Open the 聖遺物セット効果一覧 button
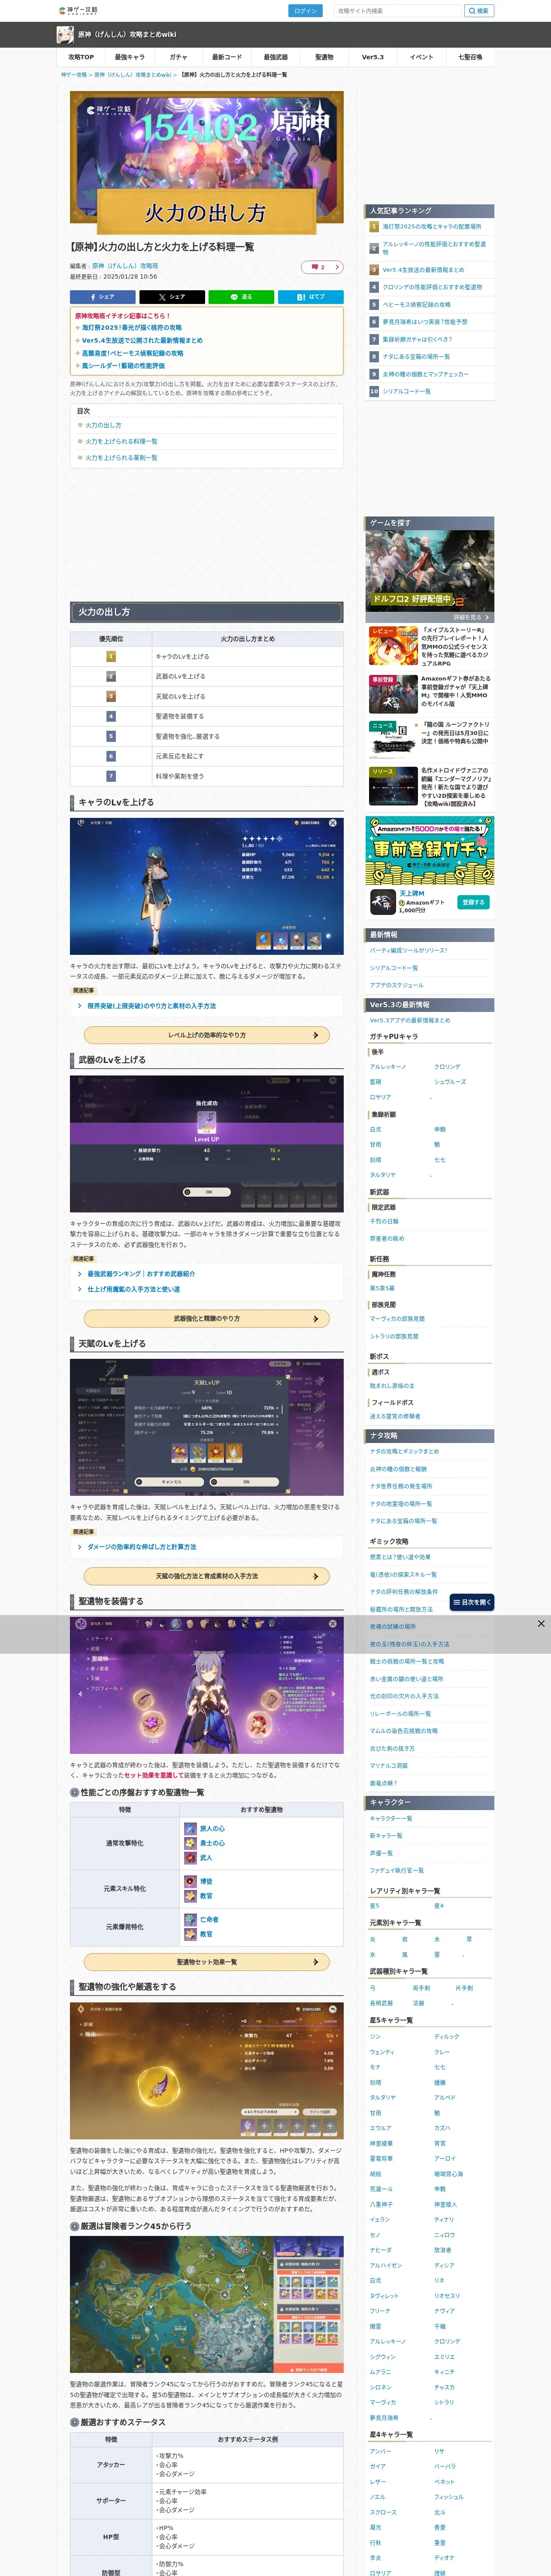Image resolution: width=551 pixels, height=2576 pixels. coord(207,1962)
